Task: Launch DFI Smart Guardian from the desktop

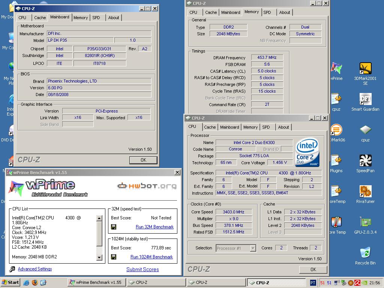Action: click(365, 99)
